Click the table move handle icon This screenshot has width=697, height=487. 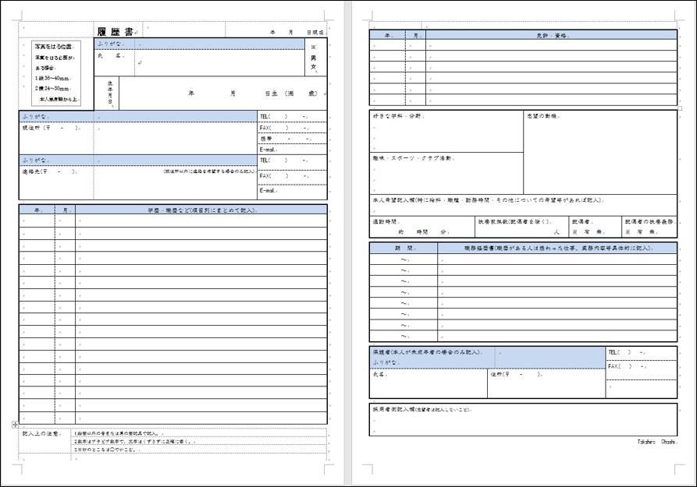click(x=15, y=425)
